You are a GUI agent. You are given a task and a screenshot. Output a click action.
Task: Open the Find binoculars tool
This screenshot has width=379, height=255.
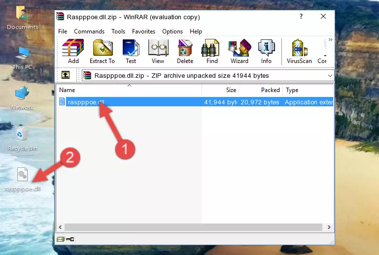(212, 51)
